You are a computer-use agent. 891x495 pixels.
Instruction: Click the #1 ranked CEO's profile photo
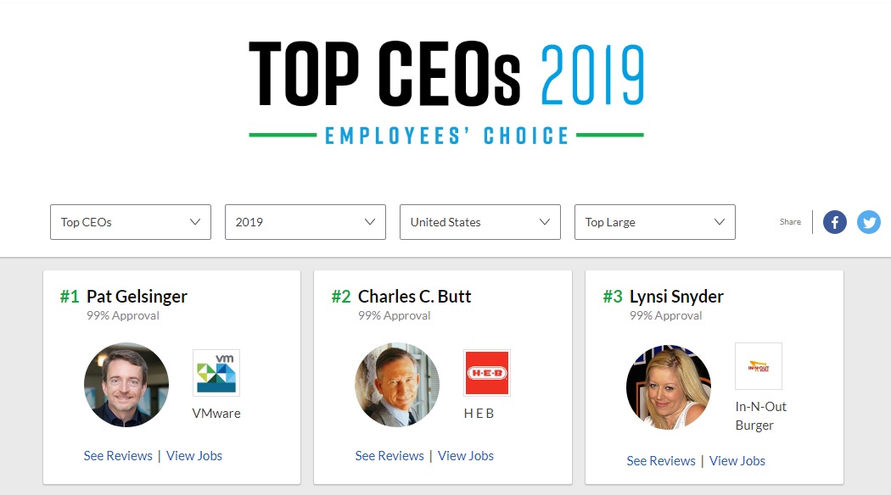coord(126,385)
